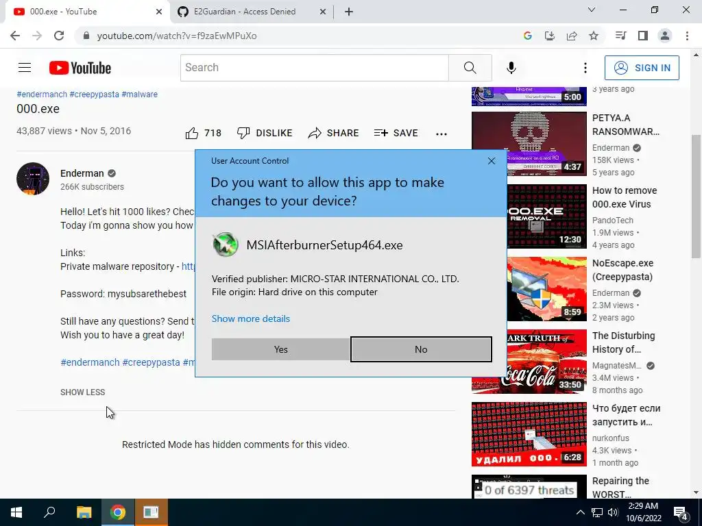Open #malware hashtag above title
This screenshot has width=702, height=526.
click(x=139, y=95)
